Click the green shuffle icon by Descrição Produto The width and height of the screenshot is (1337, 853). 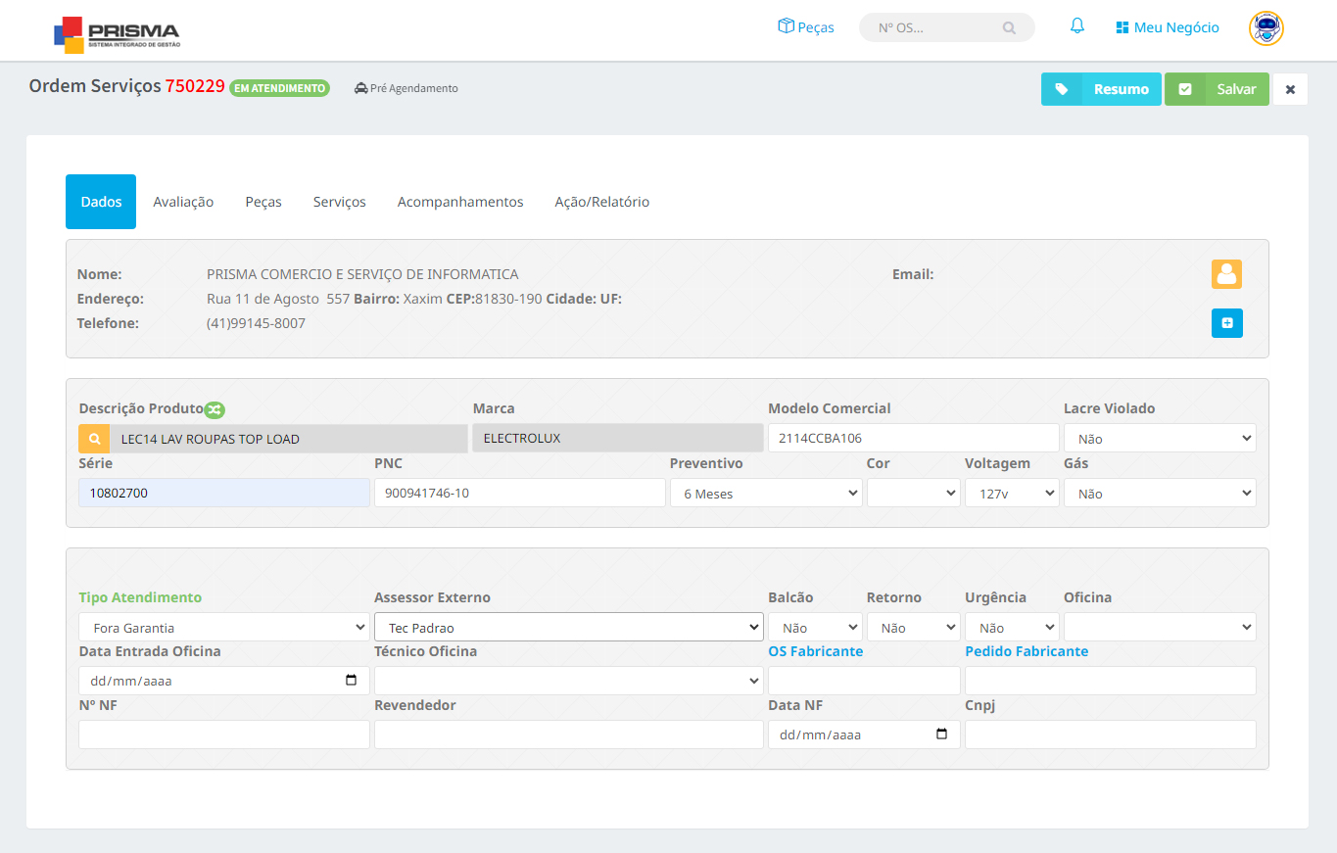[x=215, y=409]
